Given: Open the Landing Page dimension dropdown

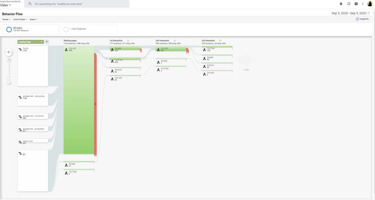Looking at the screenshot, I should [31, 42].
